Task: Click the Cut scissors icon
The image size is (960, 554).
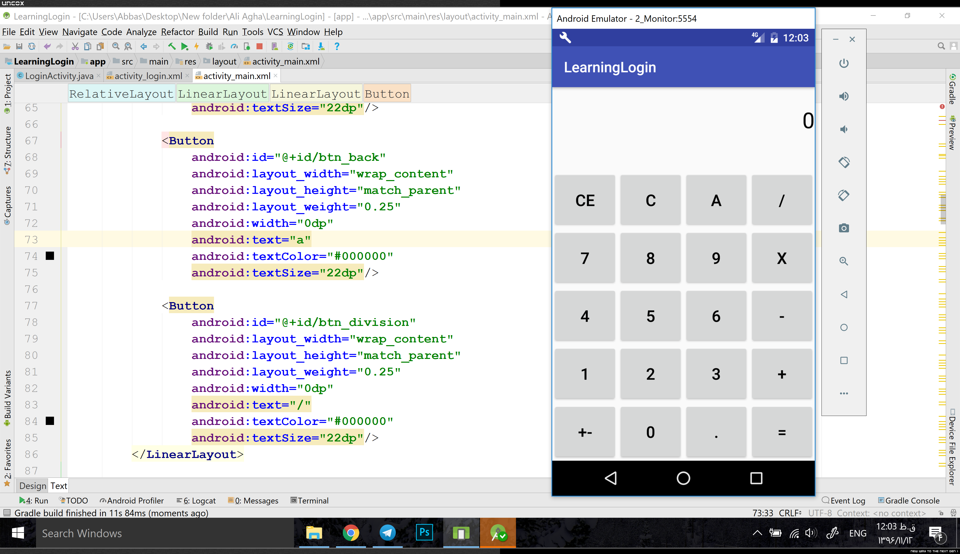Action: click(75, 47)
